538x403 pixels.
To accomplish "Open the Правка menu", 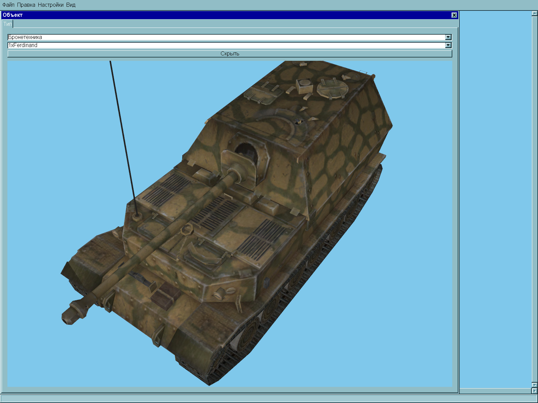I will point(26,5).
